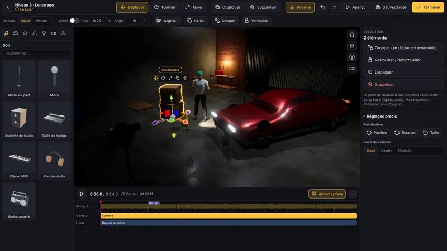Image resolution: width=447 pixels, height=251 pixels.
Task: Redo the last action
Action: (334, 7)
